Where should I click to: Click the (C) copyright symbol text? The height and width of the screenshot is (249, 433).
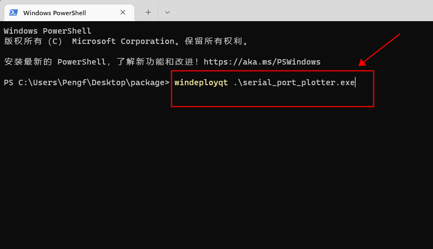[55, 41]
